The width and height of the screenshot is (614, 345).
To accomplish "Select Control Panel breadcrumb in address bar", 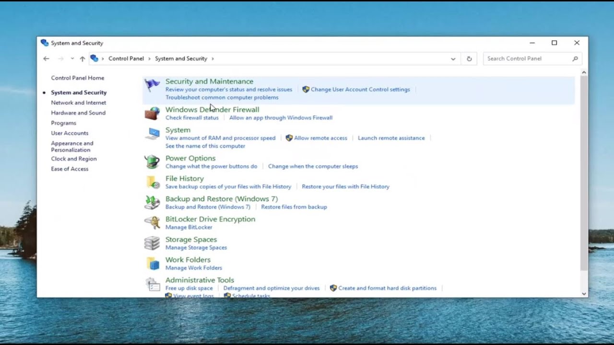I will (126, 58).
